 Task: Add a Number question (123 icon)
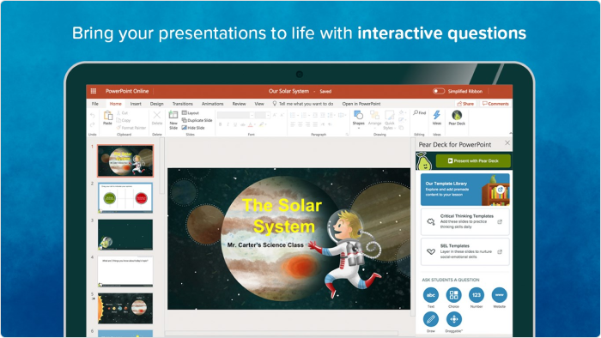477,295
